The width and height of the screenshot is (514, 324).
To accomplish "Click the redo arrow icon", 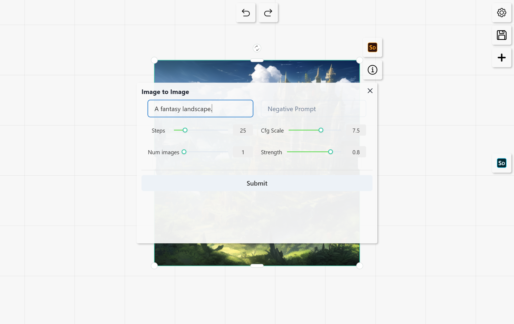I will tap(268, 12).
